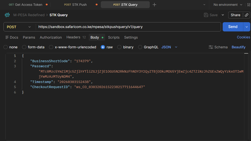Open the Params tab
Viewport: 251px width, 141px height.
tap(29, 37)
